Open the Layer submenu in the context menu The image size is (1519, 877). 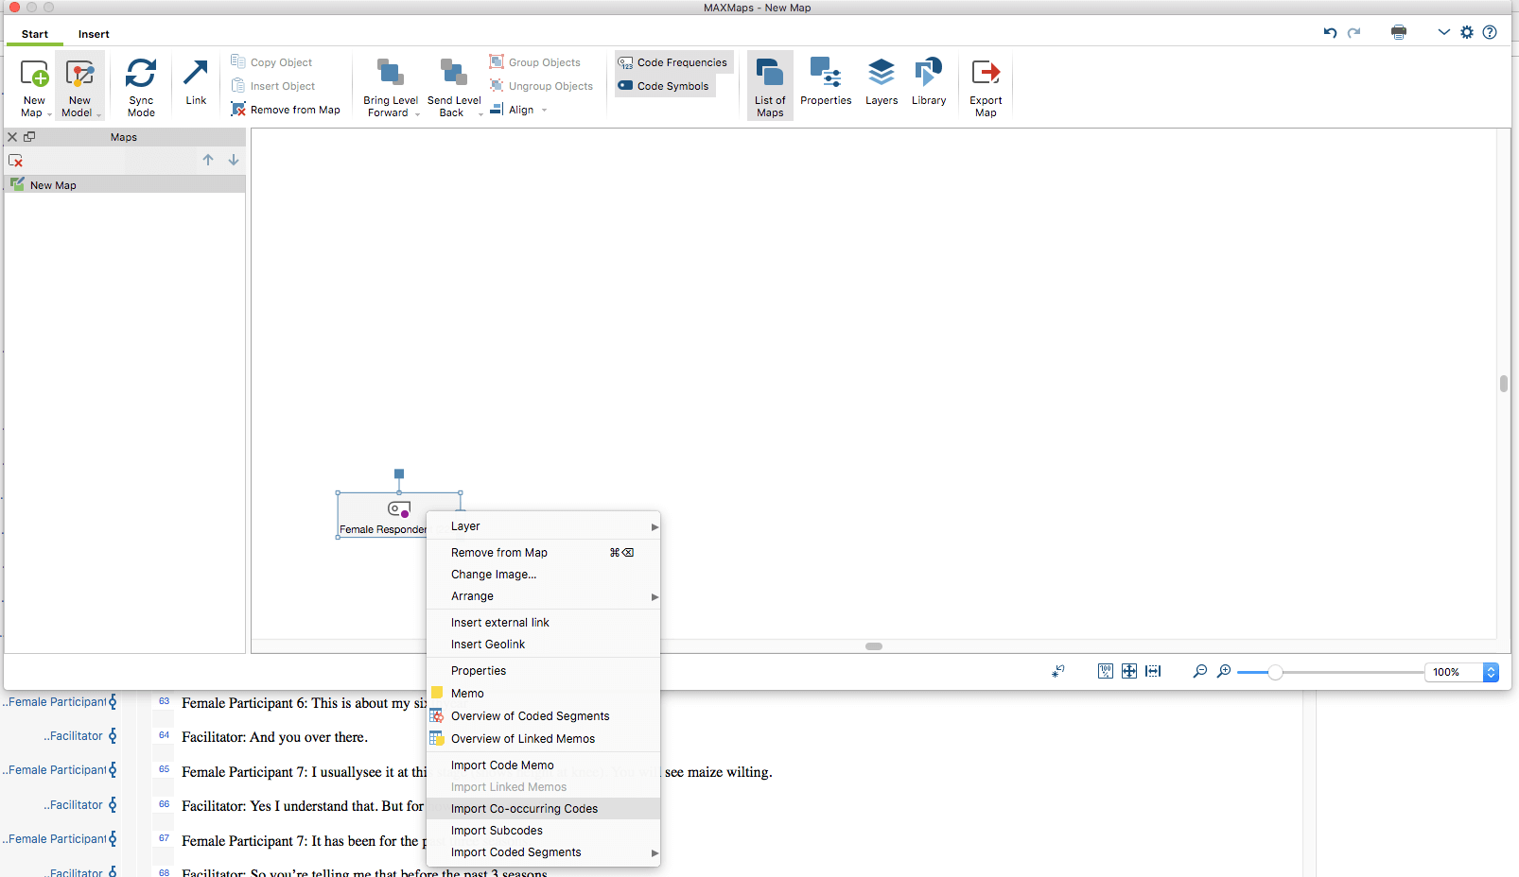543,526
